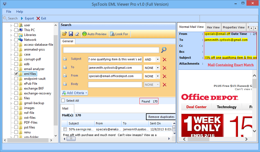
Task: Click Search button in main toolbar
Action: tap(11, 18)
